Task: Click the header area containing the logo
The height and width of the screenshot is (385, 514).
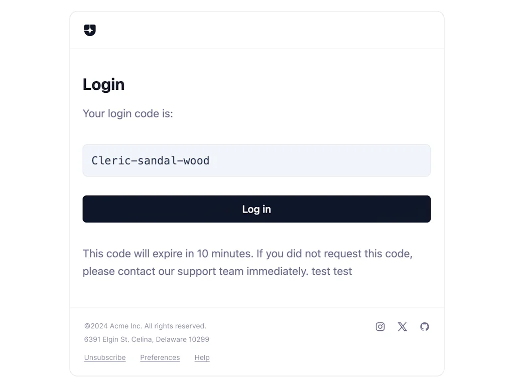Action: 256,30
